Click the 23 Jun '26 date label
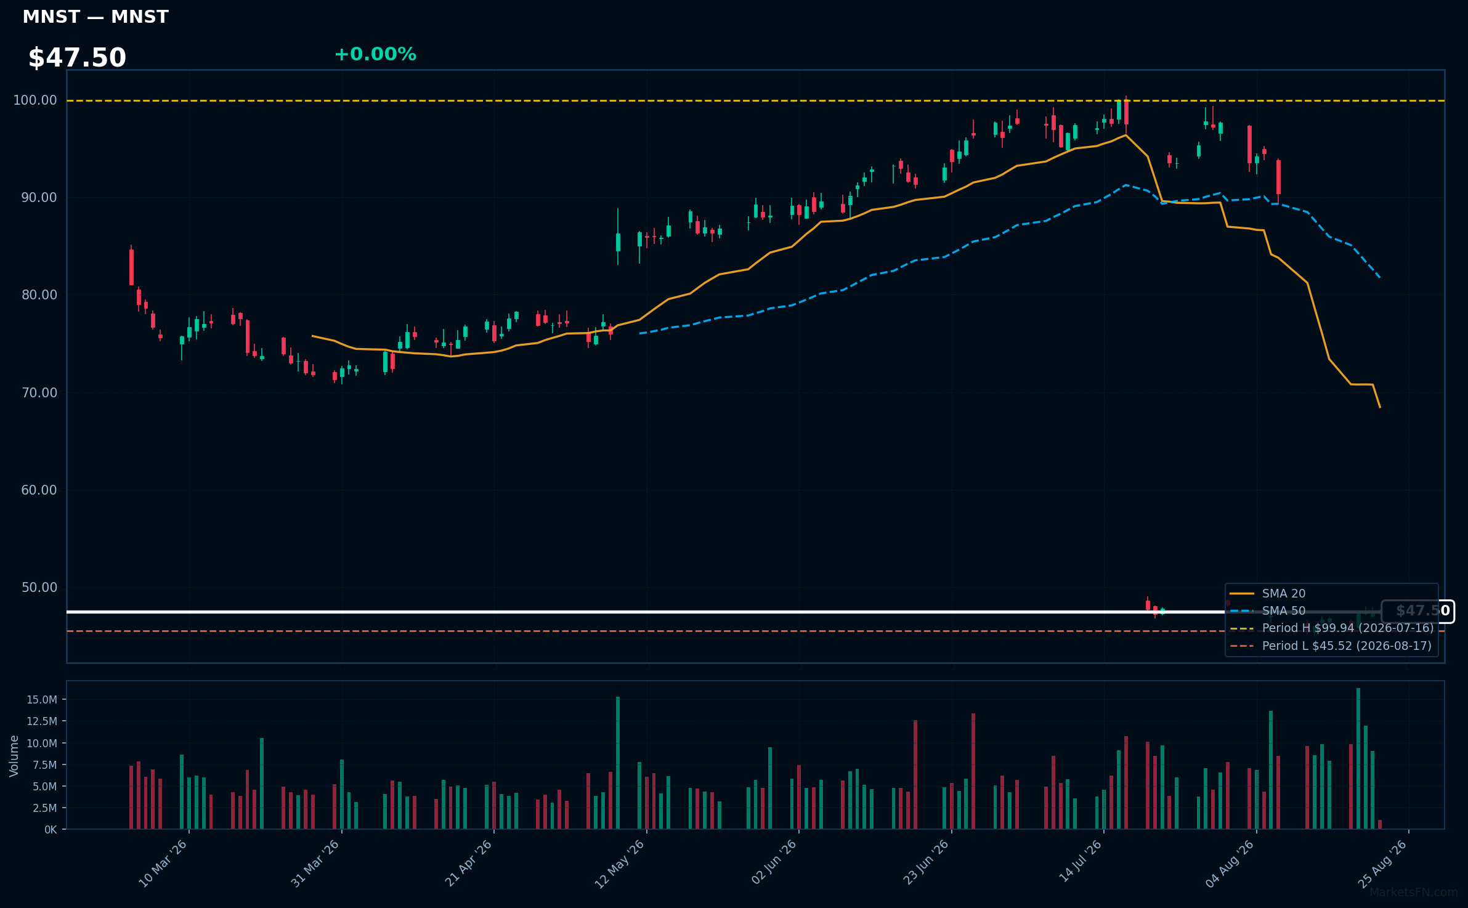 [926, 864]
